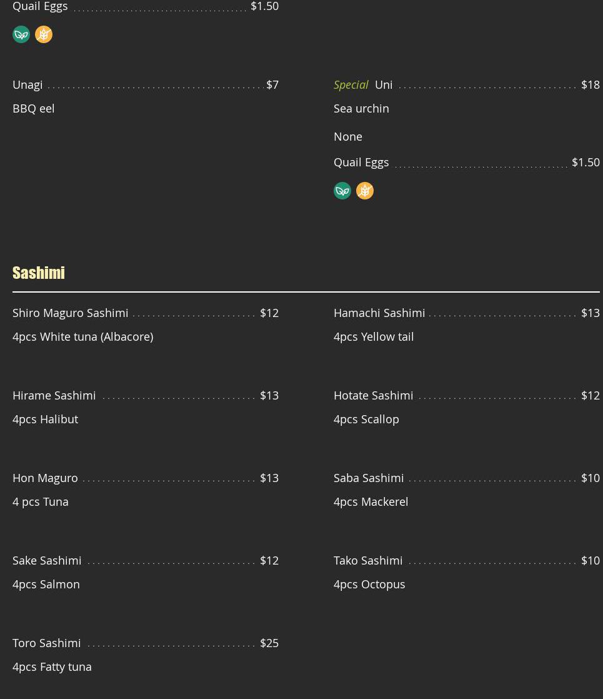Select the Hotate Sashimi item
603x699 pixels.
click(x=373, y=395)
